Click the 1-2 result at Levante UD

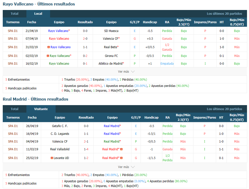pos(86,158)
